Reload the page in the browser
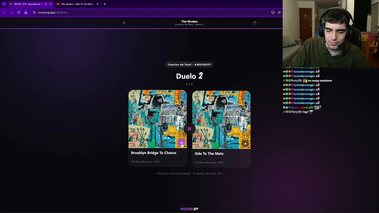 point(19,12)
